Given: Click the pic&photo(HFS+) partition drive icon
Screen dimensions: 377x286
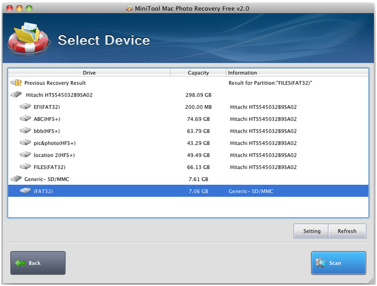Looking at the screenshot, I should (x=25, y=142).
